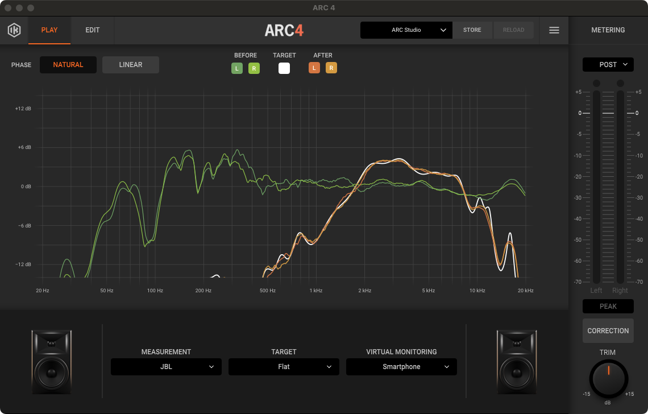
Task: Click the "100 Hz" frequency axis label
Action: (x=155, y=291)
